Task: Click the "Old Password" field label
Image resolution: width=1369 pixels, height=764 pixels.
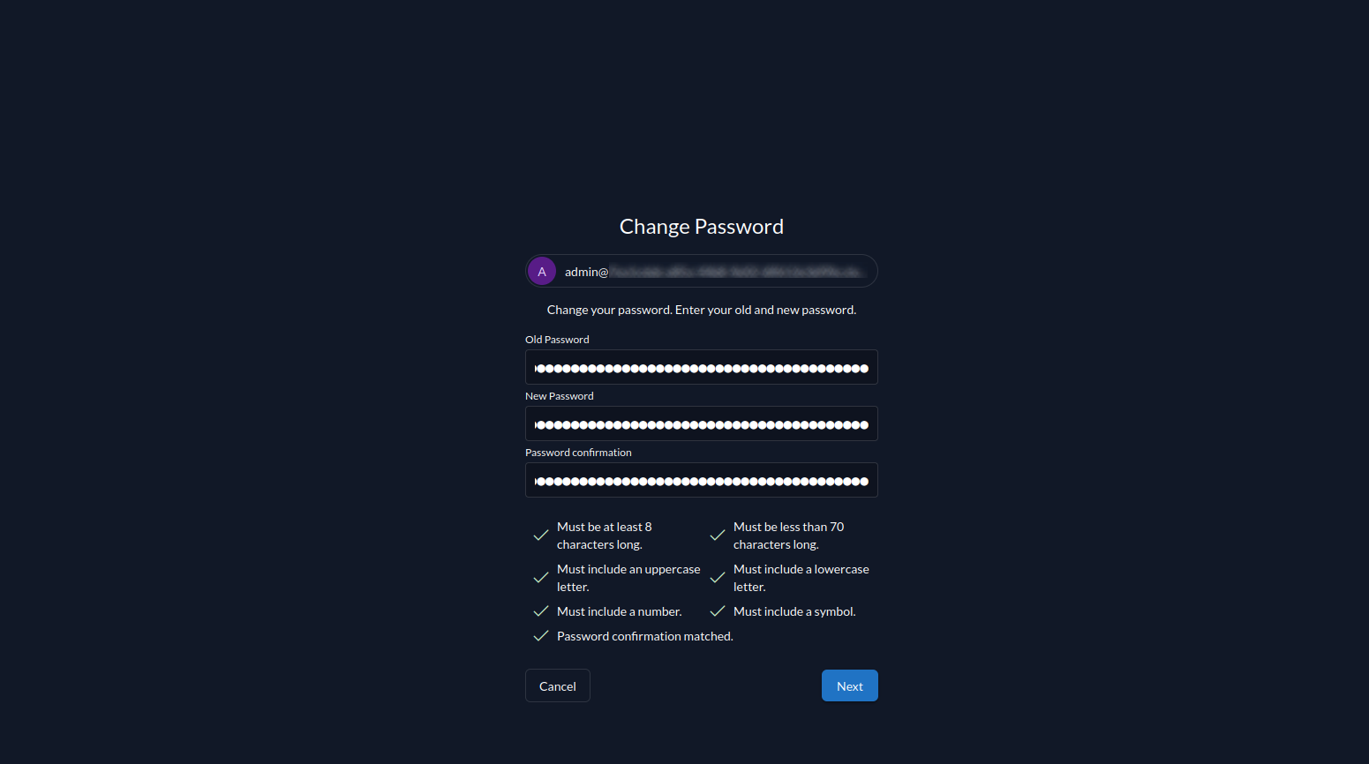Action: [x=557, y=340]
